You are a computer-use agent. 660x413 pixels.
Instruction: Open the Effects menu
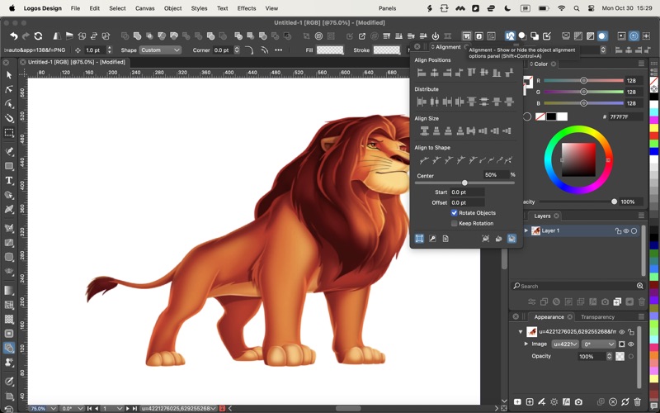click(x=246, y=8)
